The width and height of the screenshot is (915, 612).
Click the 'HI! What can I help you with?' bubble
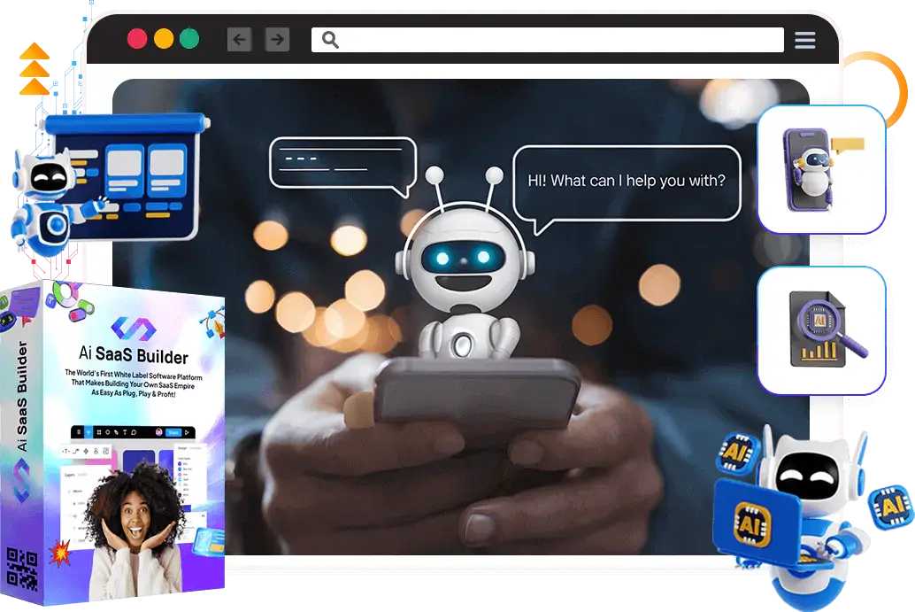pos(627,182)
